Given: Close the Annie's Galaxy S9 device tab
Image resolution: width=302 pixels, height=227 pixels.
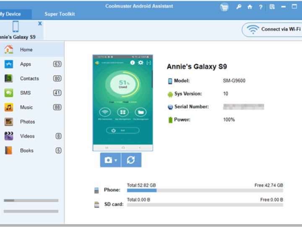Looking at the screenshot, I should [40, 24].
